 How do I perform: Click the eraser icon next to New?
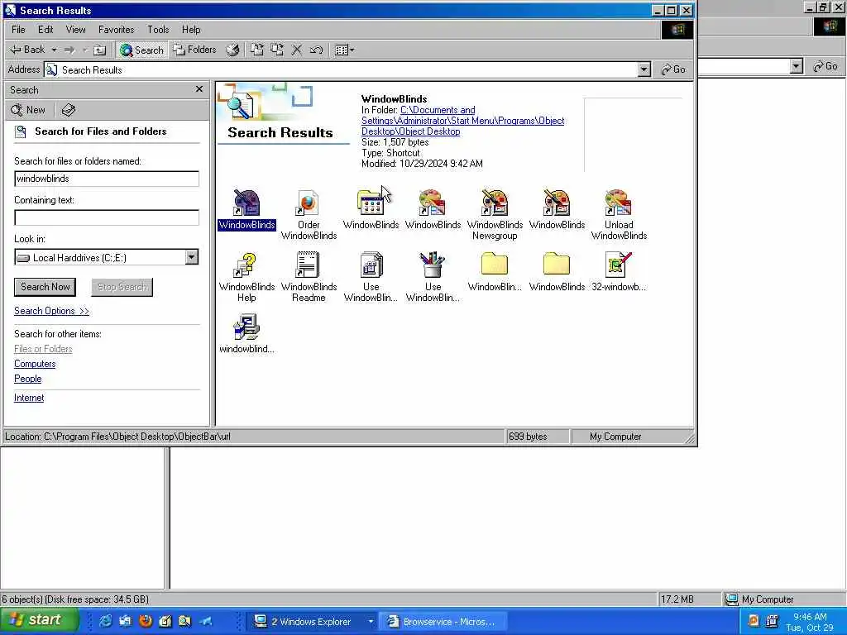68,110
